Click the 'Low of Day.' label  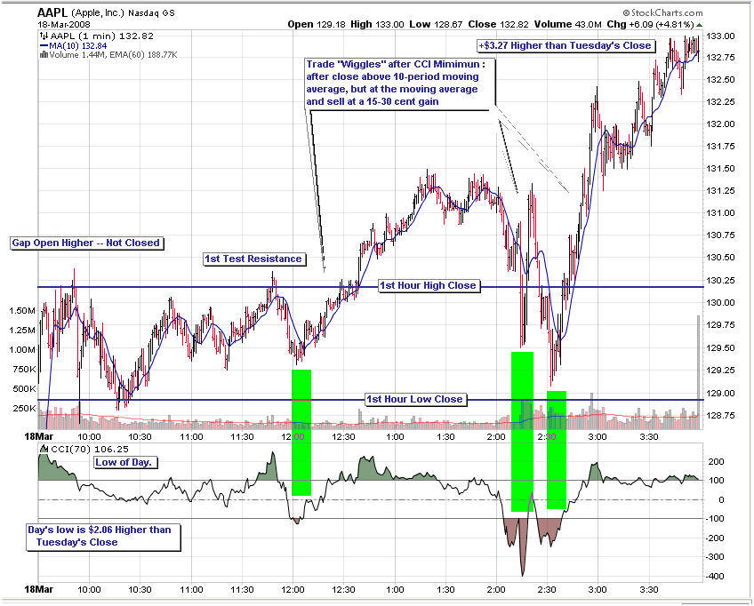click(x=124, y=462)
